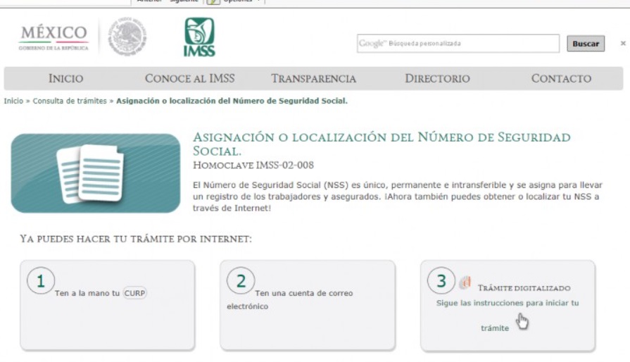Open the Directorio menu item

coord(437,79)
